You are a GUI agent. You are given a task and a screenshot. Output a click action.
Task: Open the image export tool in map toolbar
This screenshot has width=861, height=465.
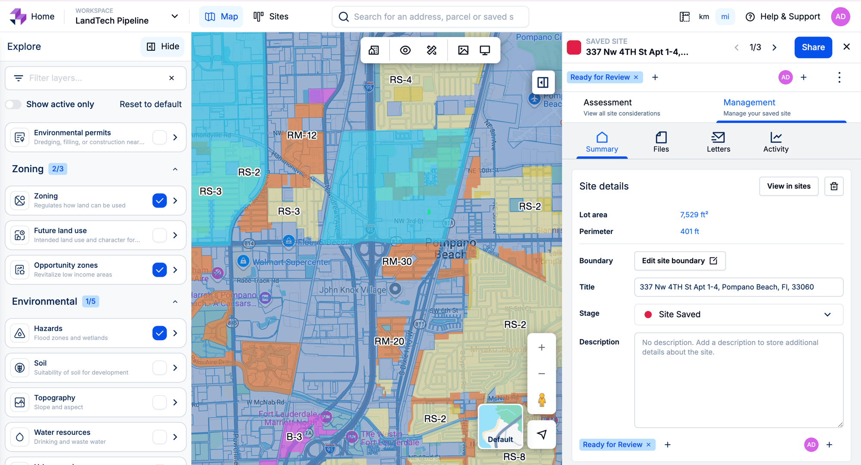pos(463,50)
